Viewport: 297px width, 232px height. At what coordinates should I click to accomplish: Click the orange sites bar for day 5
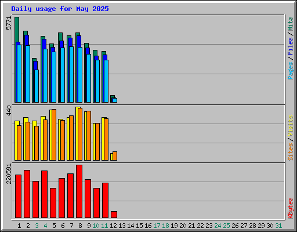tap(54, 135)
